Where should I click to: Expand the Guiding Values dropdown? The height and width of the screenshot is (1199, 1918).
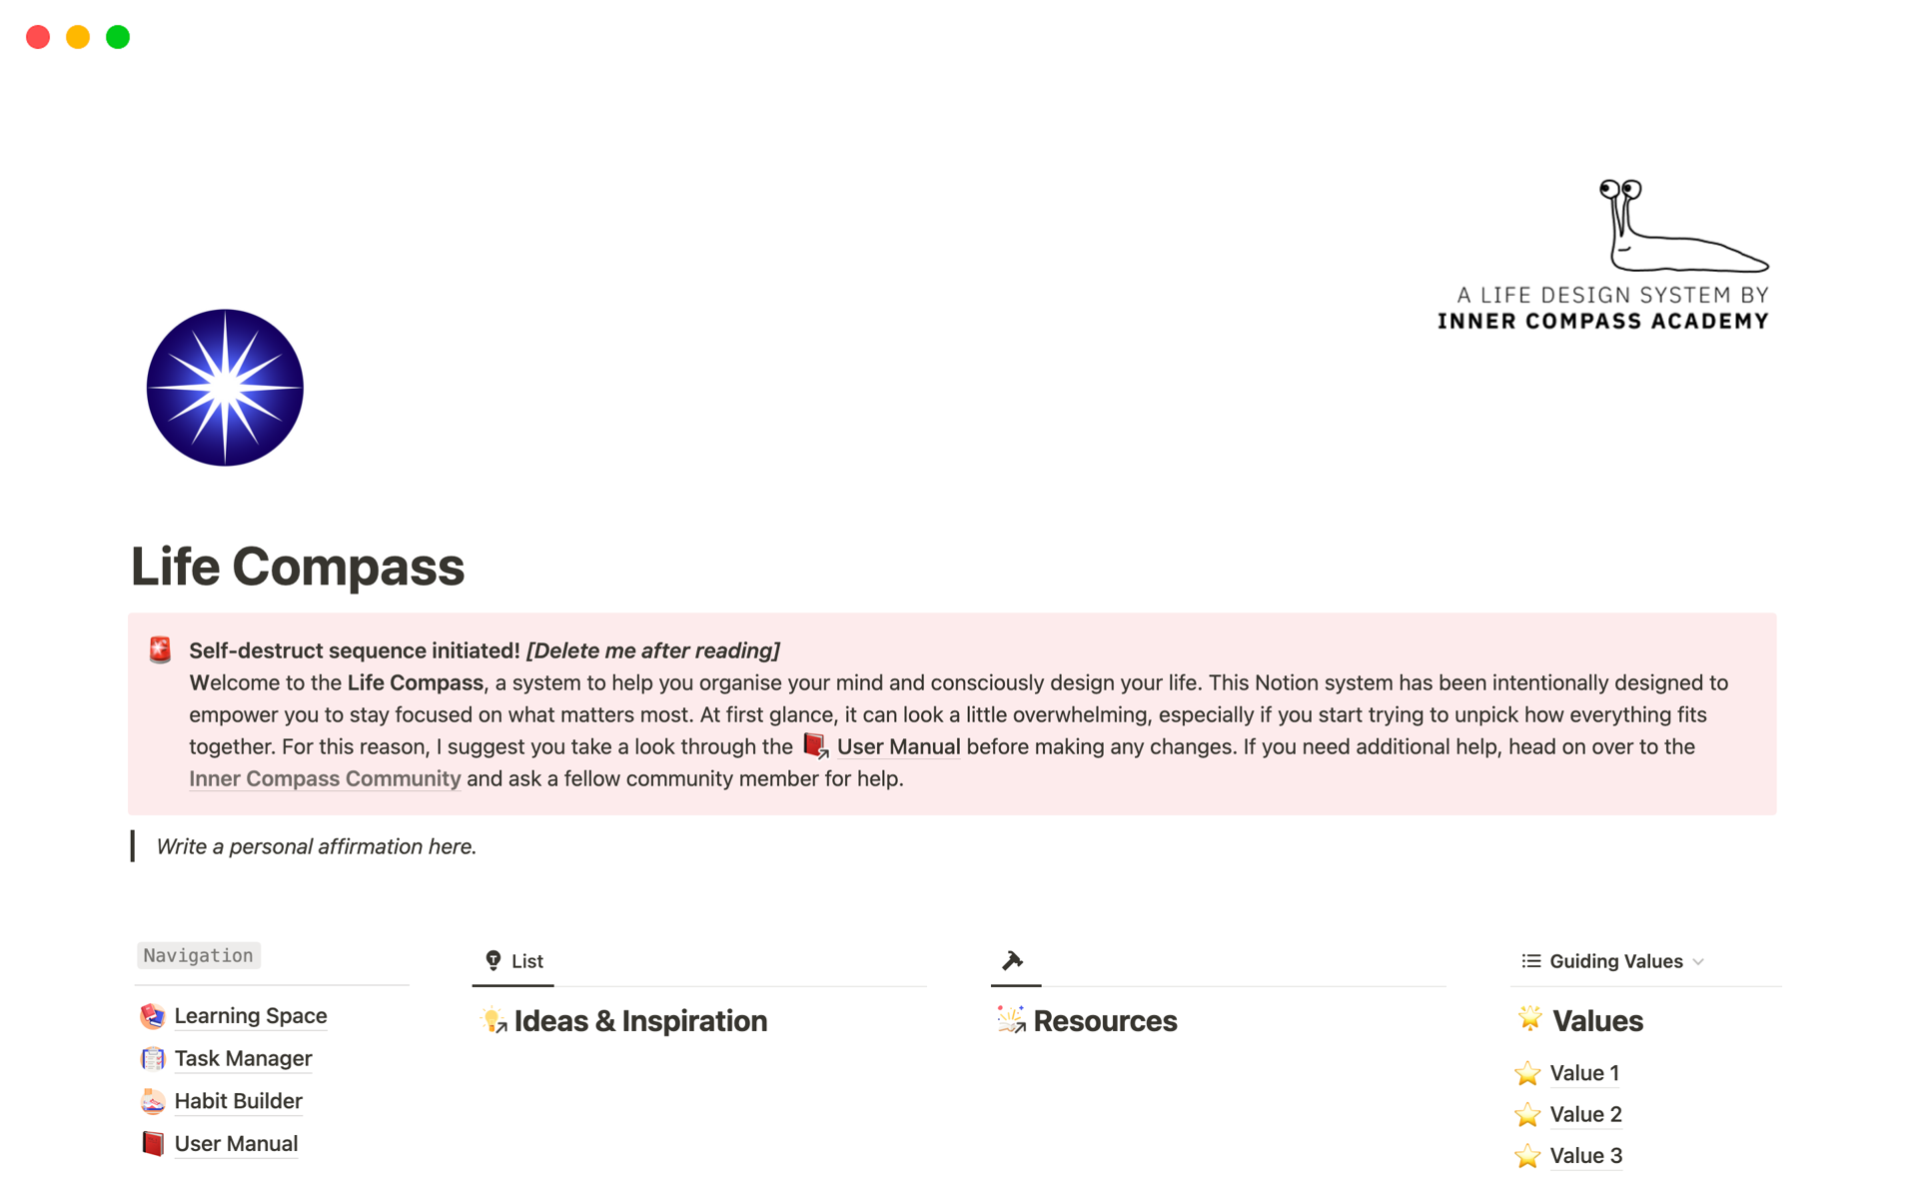1701,960
